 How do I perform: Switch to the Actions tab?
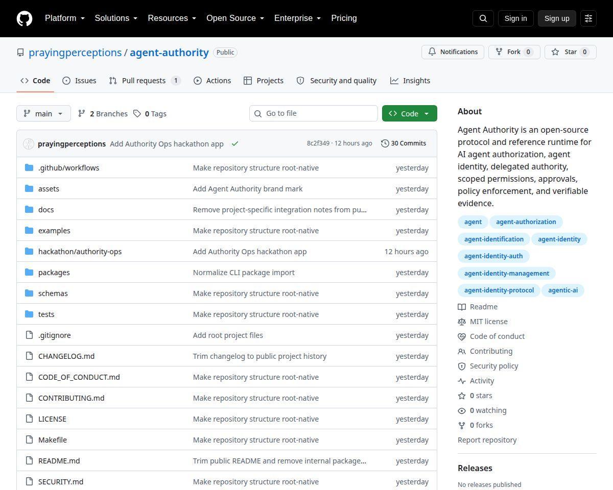point(212,81)
